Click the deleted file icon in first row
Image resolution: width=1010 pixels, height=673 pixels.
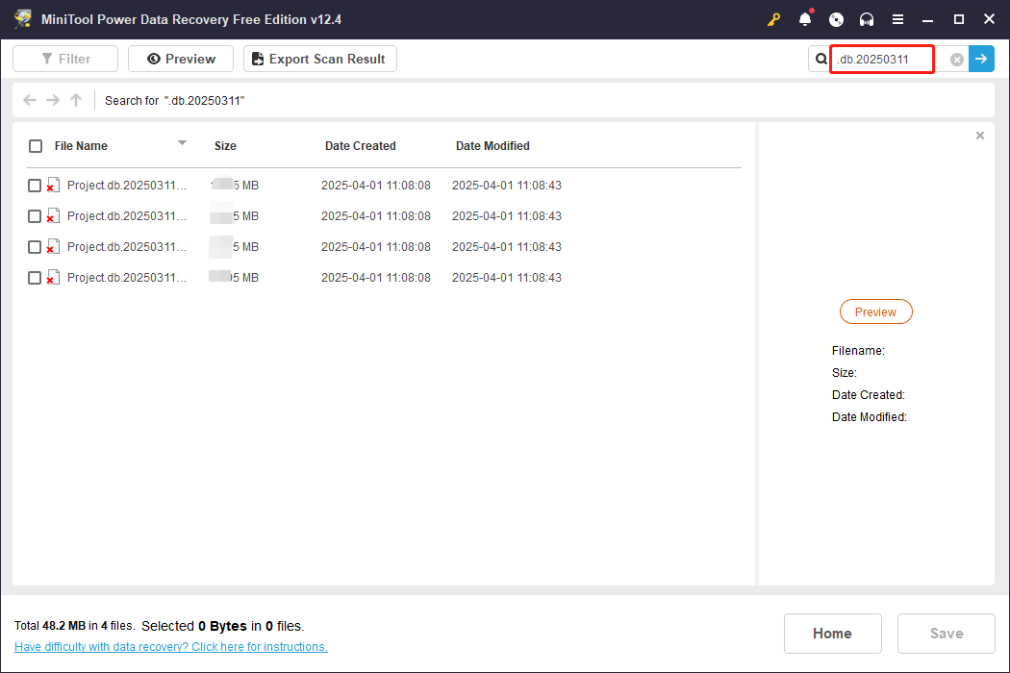pos(53,186)
